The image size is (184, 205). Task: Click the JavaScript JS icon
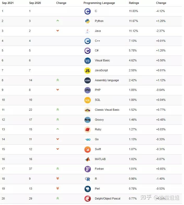[x=87, y=71]
